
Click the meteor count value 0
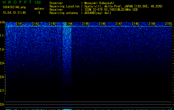point(39,13)
